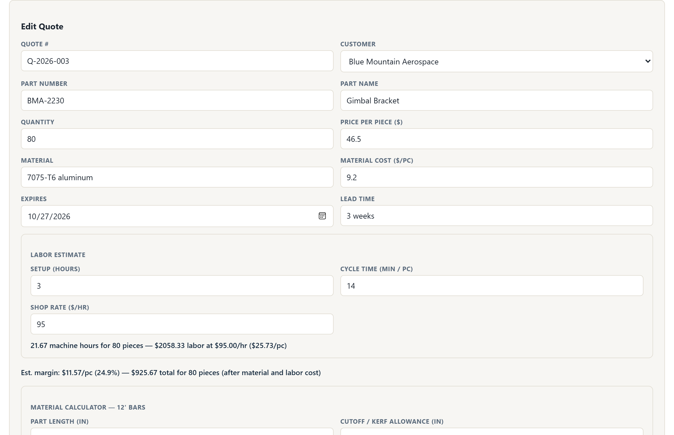Select the Cycle Time field showing 14
The height and width of the screenshot is (435, 674).
point(492,286)
